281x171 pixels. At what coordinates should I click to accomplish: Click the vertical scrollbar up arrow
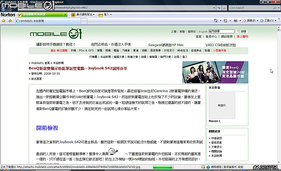[x=279, y=27]
